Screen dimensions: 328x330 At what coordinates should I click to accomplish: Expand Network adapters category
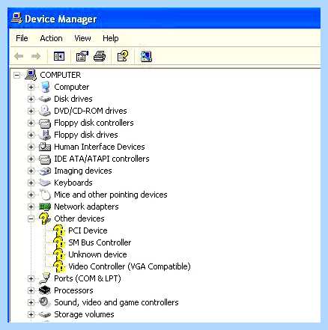point(31,207)
